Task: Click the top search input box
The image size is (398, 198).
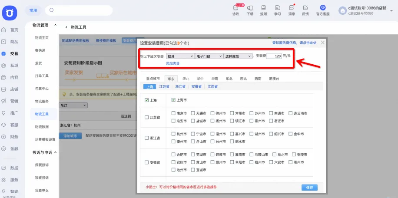Action: [x=79, y=10]
